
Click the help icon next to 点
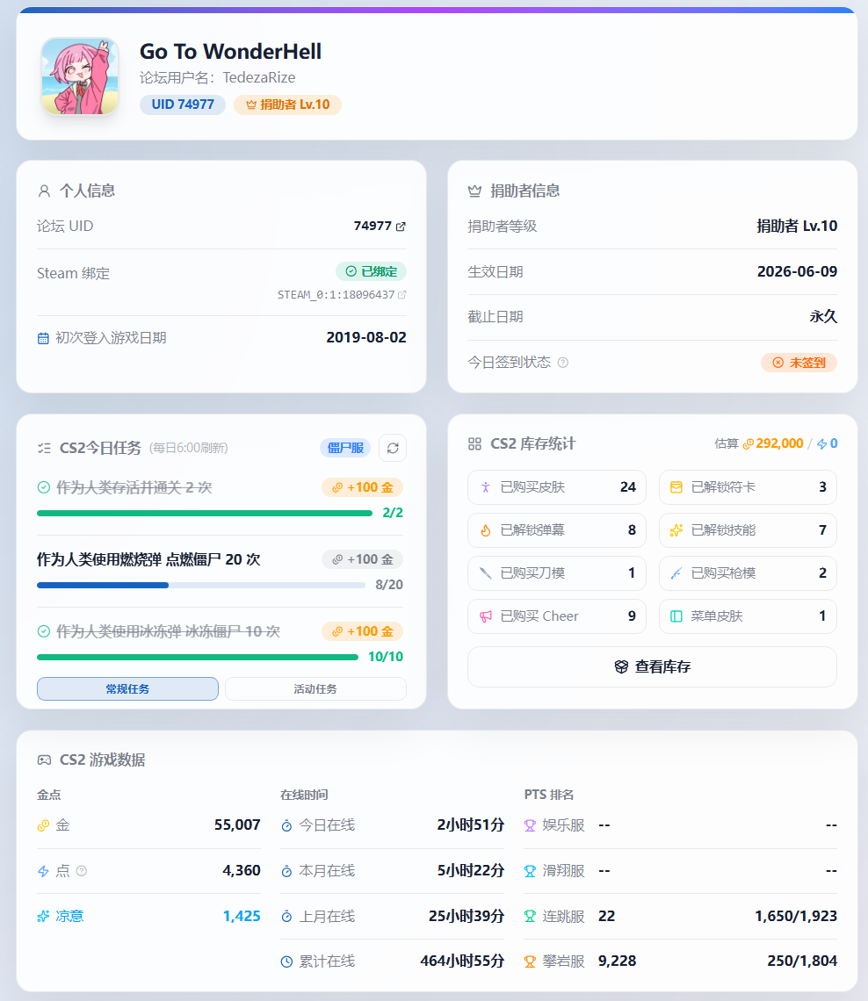click(82, 871)
